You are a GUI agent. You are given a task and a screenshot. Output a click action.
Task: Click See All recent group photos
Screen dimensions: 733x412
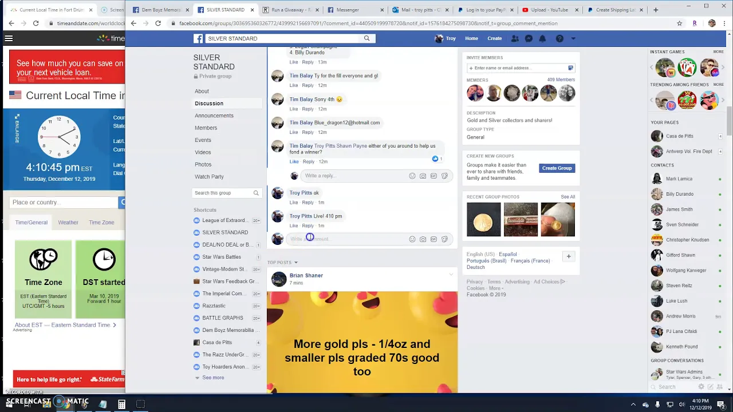568,197
